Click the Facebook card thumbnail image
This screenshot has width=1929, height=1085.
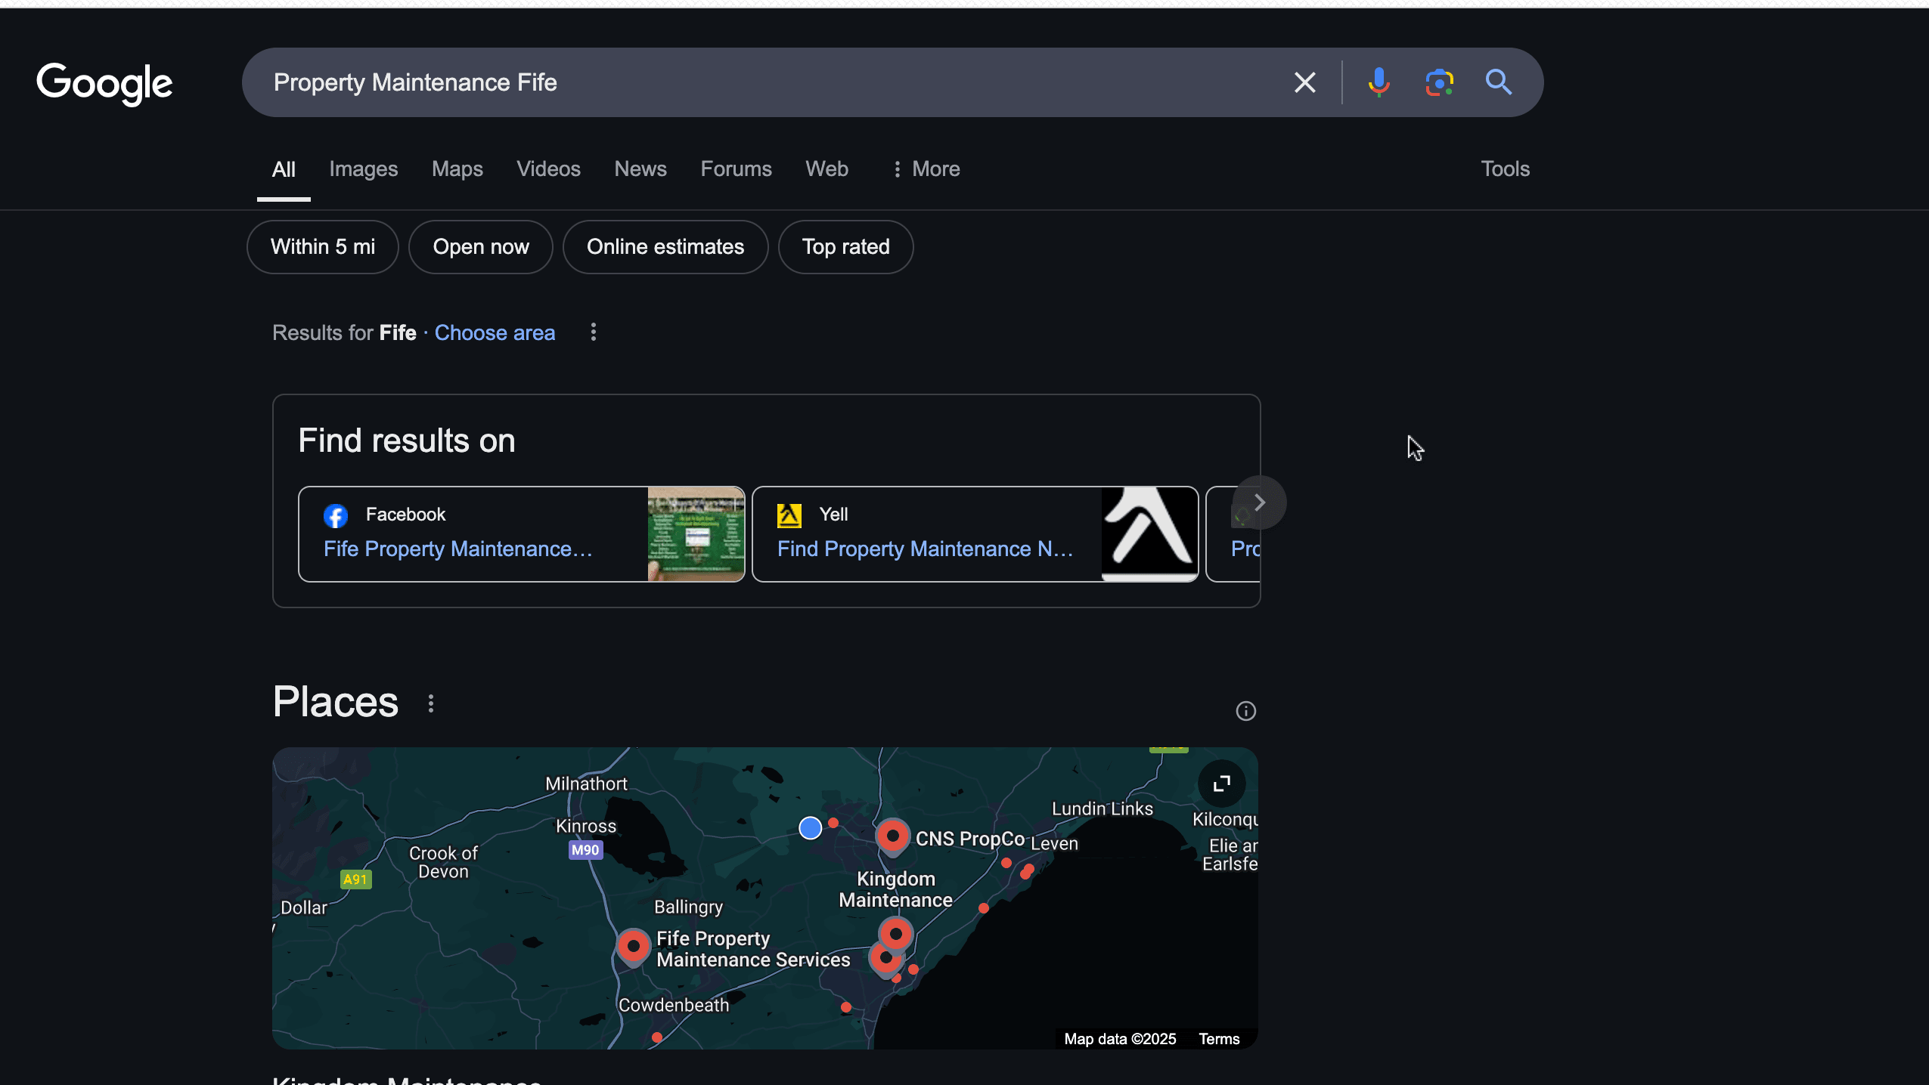point(696,534)
